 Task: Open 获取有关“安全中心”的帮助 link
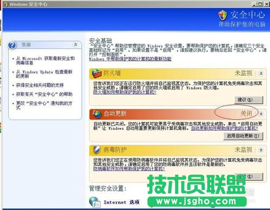pos(44,94)
